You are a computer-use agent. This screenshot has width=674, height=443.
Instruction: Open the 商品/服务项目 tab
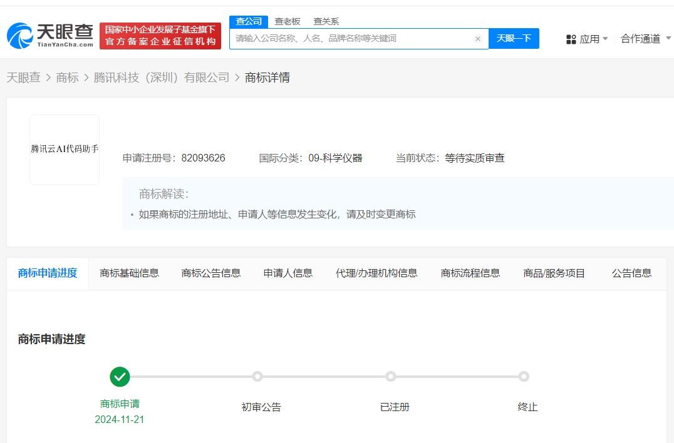click(554, 273)
